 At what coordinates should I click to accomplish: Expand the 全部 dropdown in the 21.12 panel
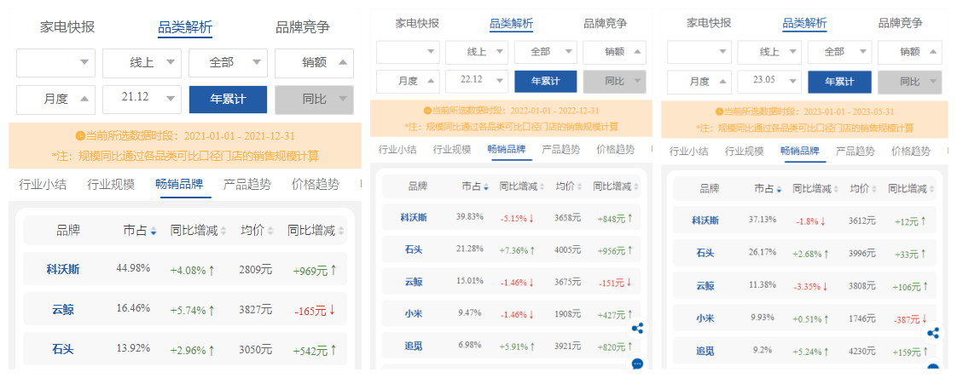228,62
